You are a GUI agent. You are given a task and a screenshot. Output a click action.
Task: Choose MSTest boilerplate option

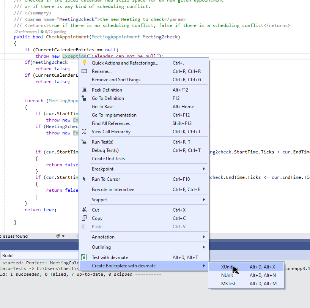point(246,283)
